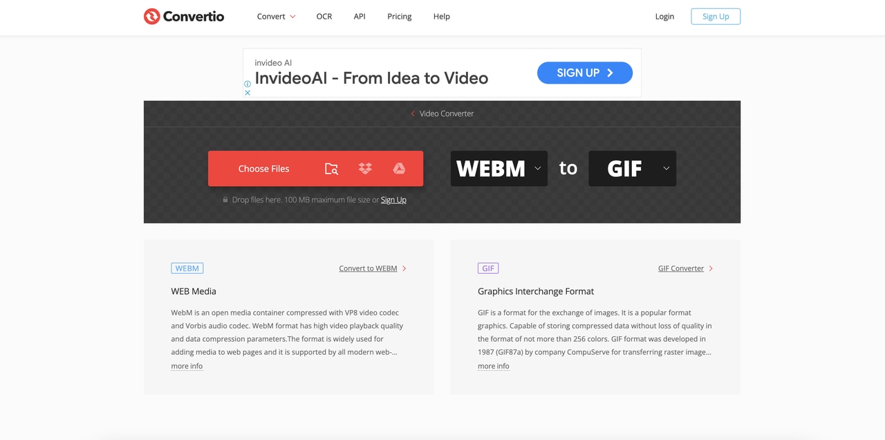Click the Sign Up button in header

coord(716,17)
